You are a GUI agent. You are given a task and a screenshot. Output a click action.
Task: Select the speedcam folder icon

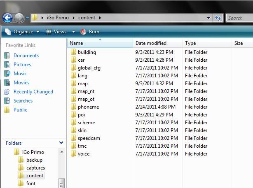(x=73, y=138)
